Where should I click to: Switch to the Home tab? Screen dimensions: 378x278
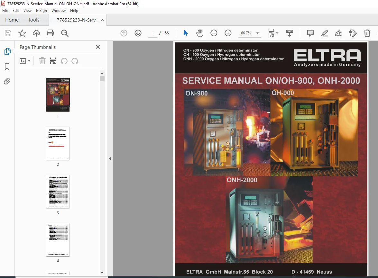[12, 20]
